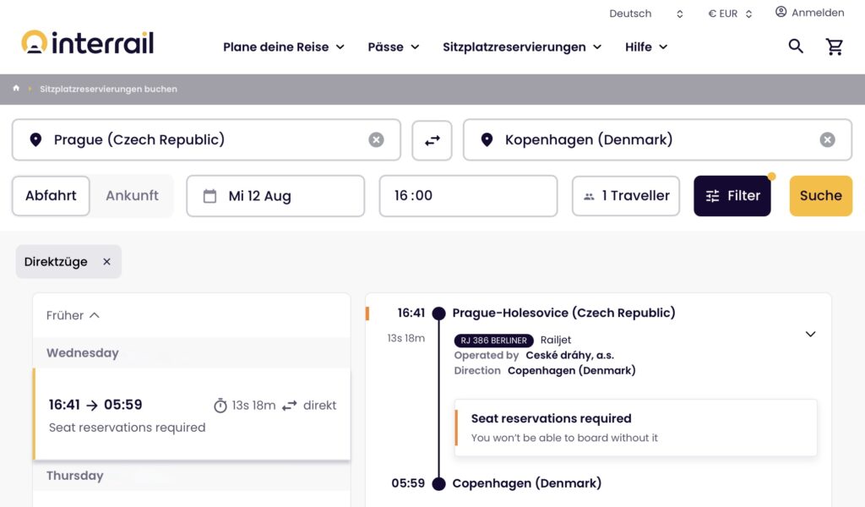Open the Deutsch language selector
Screen dimensions: 865x507
[x=645, y=14]
